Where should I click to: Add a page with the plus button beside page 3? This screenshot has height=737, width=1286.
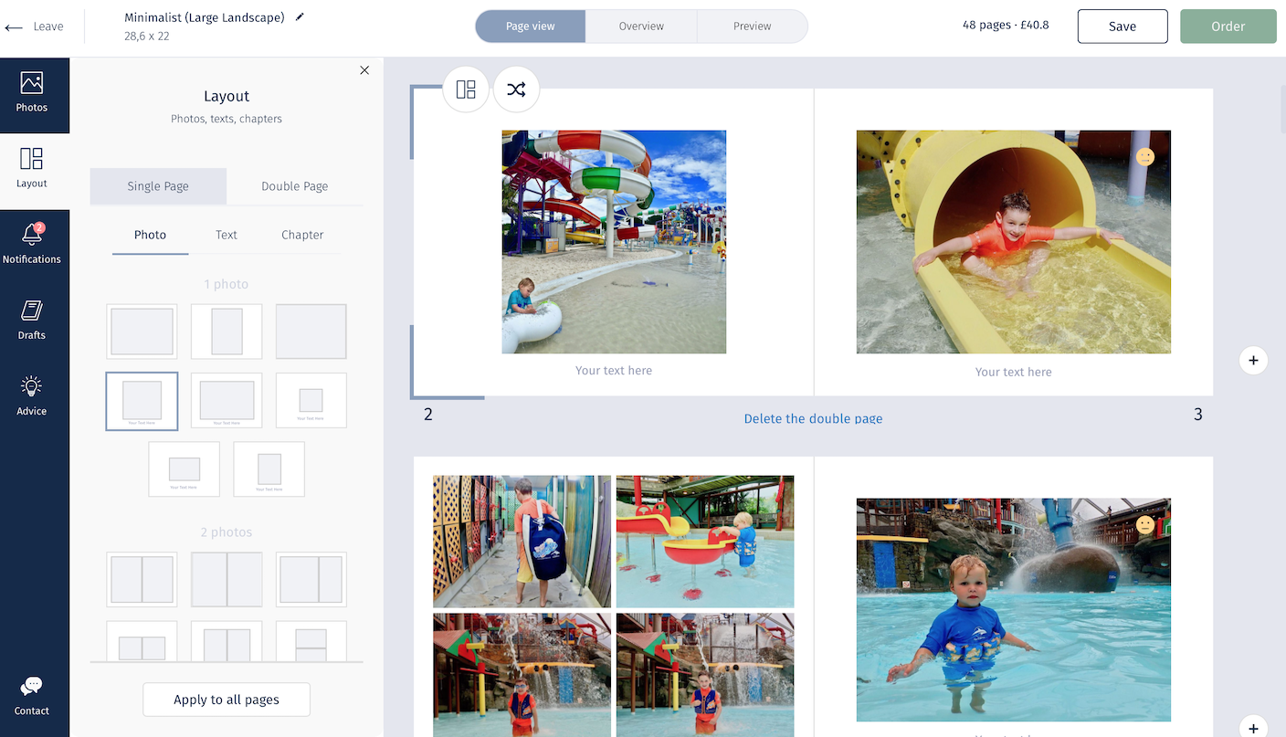click(x=1253, y=360)
